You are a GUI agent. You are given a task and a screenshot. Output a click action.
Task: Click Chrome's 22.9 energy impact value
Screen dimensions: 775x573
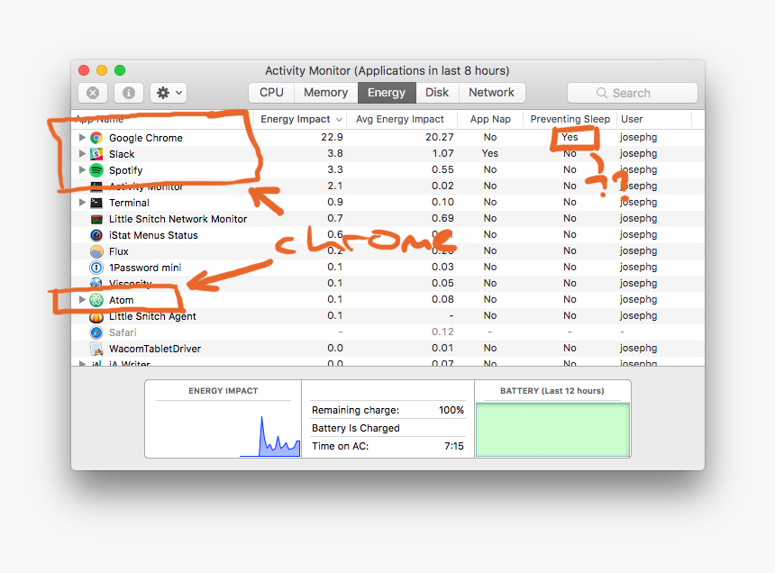pos(332,137)
